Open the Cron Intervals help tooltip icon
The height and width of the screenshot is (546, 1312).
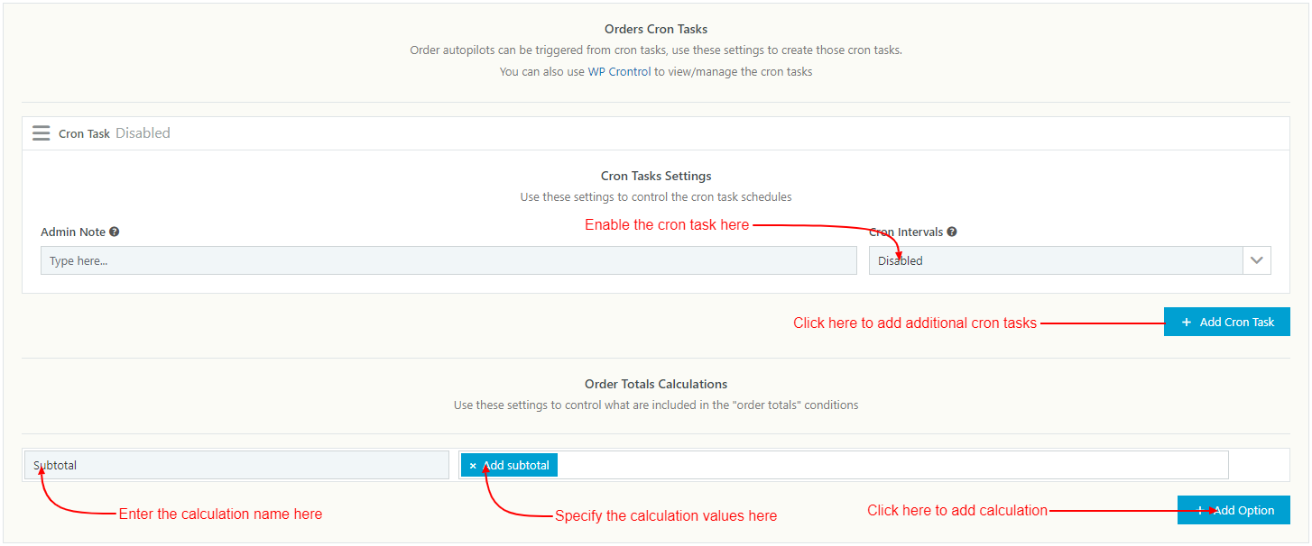[x=952, y=232]
